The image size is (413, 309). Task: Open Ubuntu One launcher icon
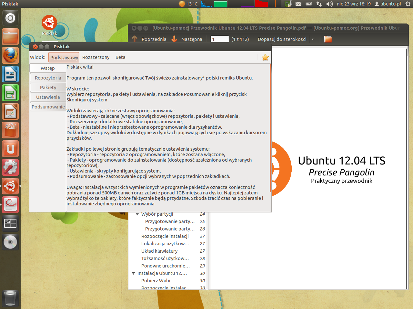click(10, 149)
